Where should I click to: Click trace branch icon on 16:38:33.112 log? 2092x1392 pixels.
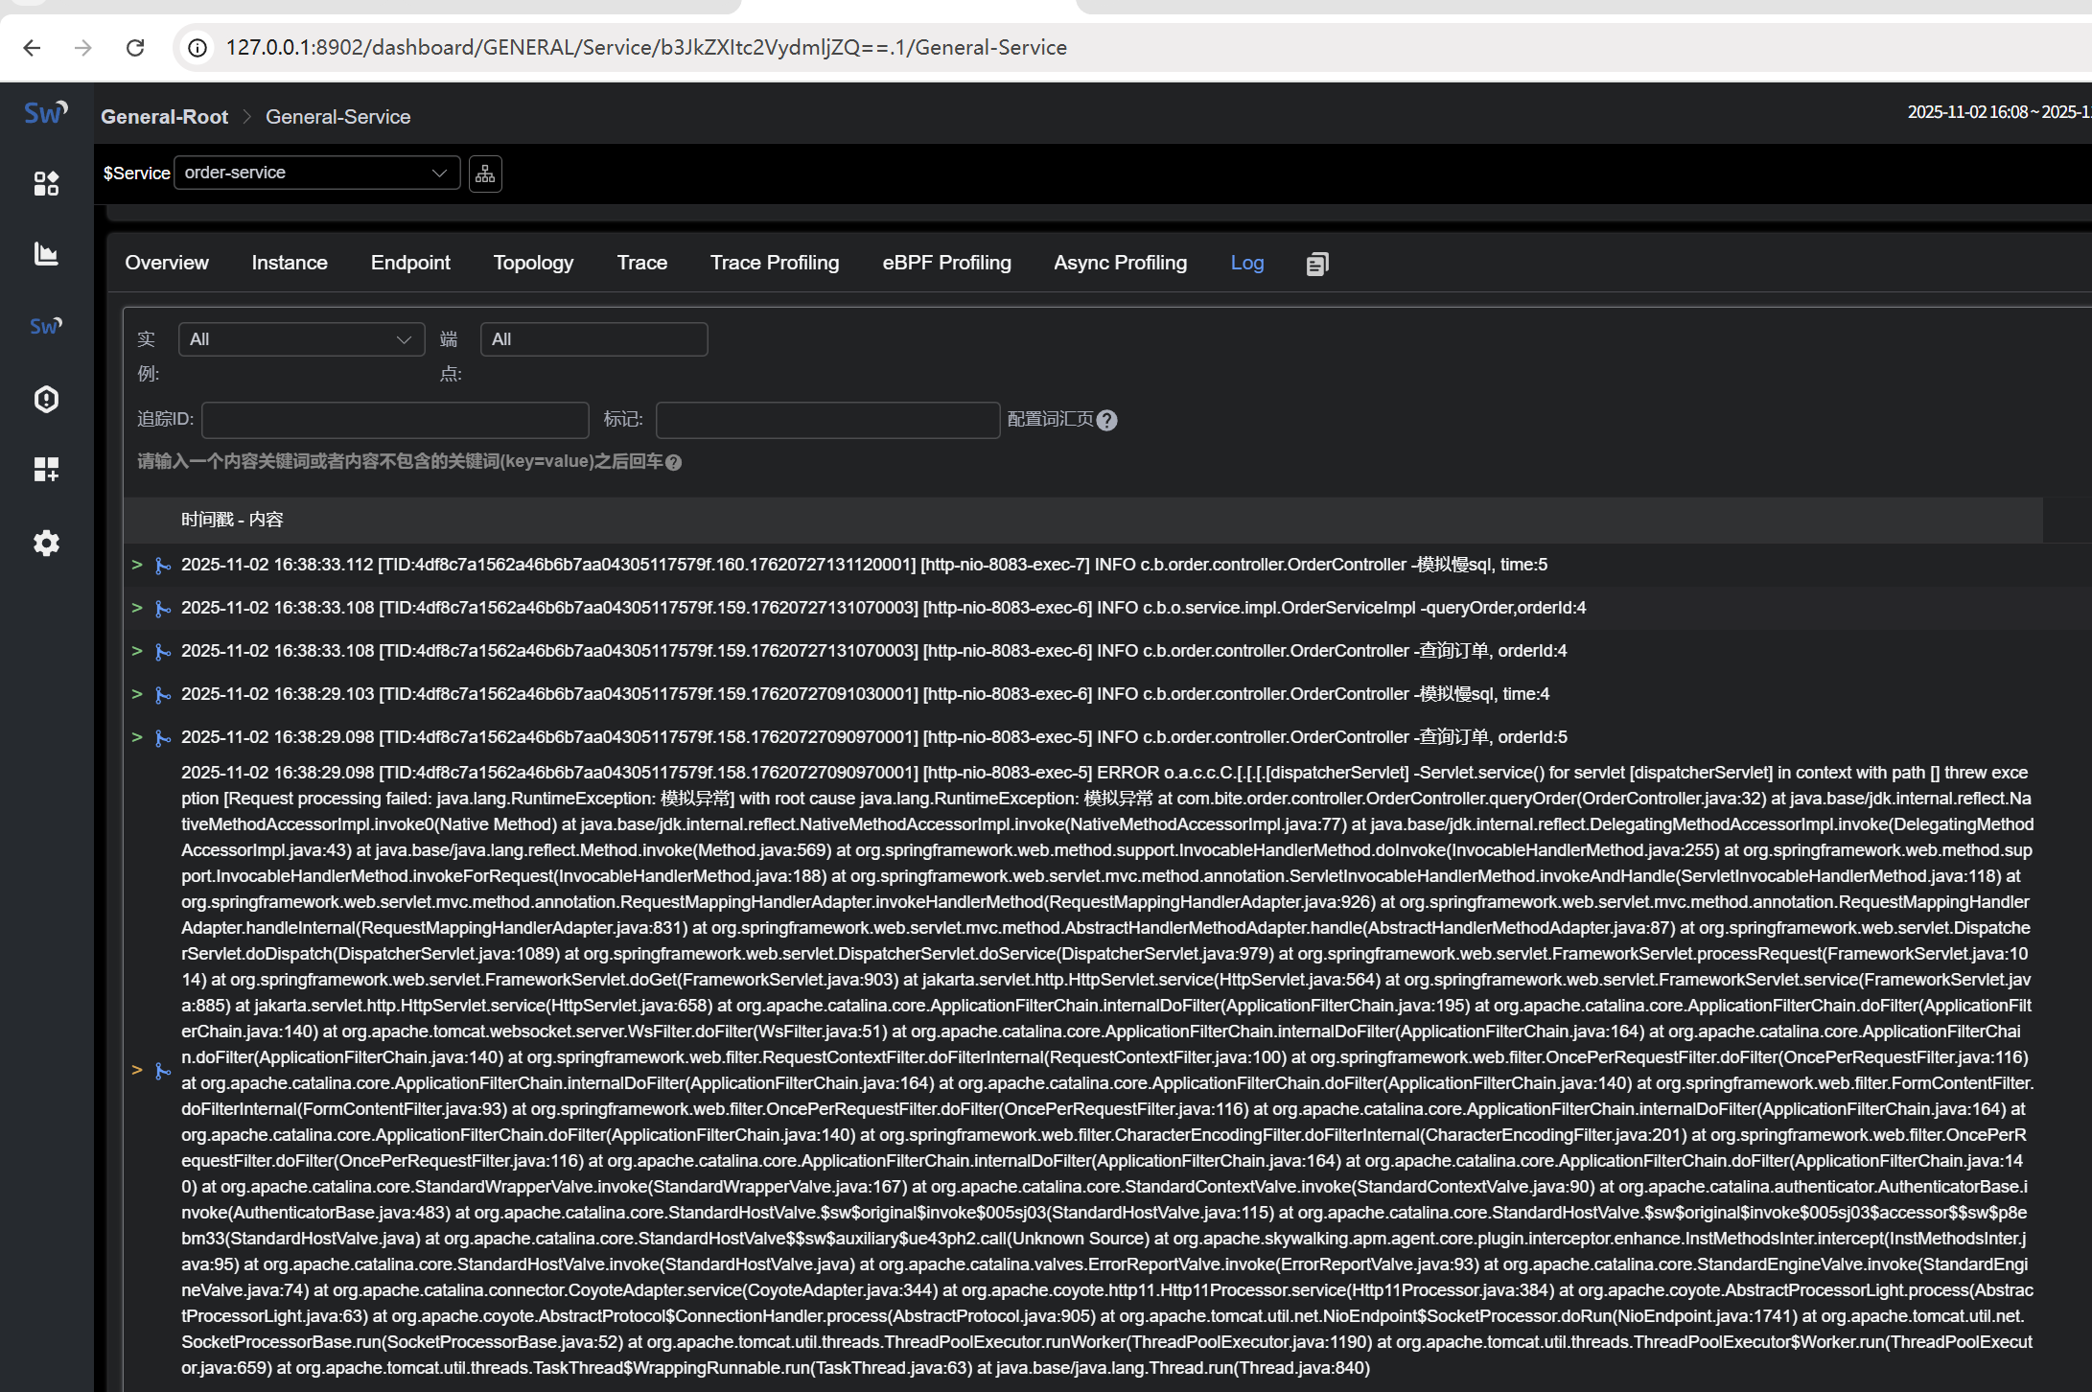(163, 566)
